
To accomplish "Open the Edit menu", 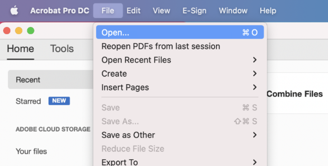I will pos(133,11).
